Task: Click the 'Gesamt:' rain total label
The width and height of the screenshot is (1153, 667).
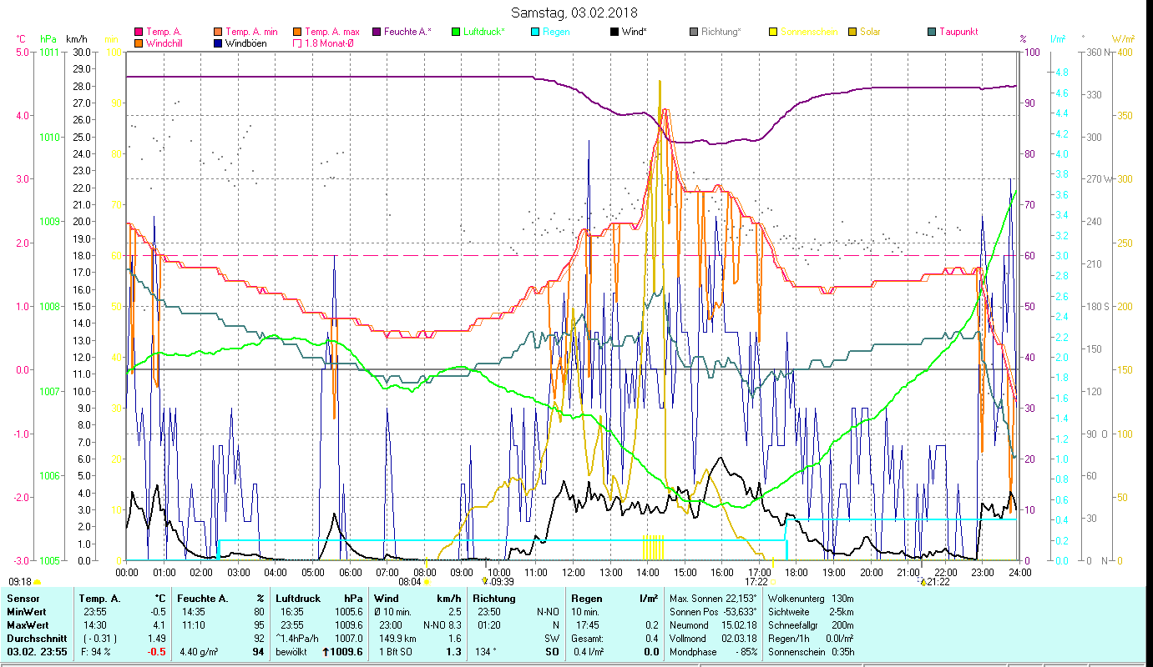Action: (588, 639)
